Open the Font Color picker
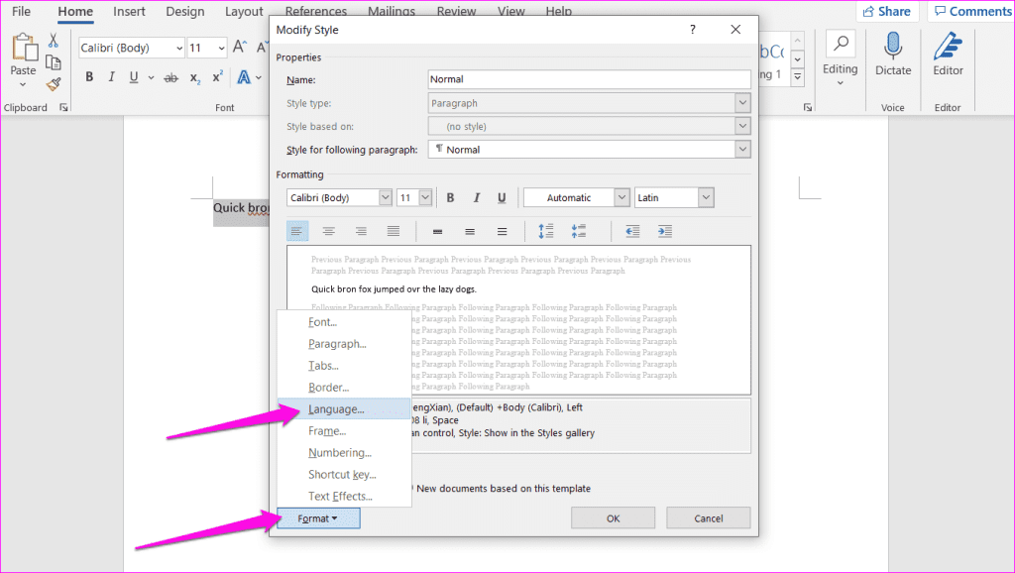Screen dimensions: 1015x573 point(244,76)
